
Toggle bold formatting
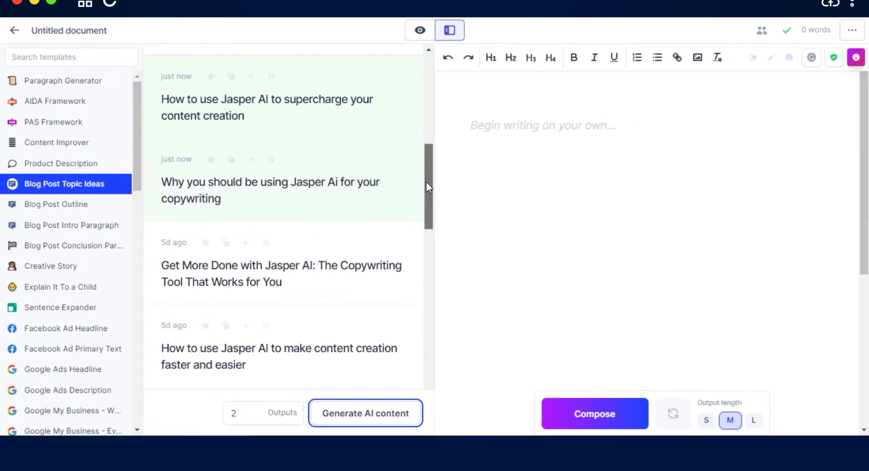tap(573, 58)
